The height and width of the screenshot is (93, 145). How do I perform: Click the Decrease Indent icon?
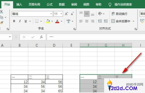(x=100, y=21)
